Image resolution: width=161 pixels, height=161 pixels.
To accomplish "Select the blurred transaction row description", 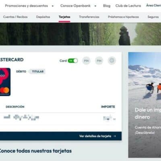I will [21, 118].
